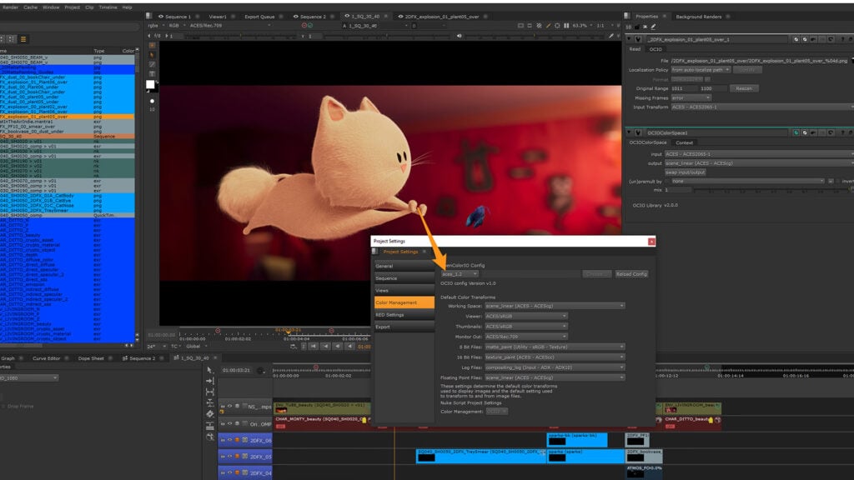
Task: Click the Rescan button for Original Range
Action: tap(744, 88)
